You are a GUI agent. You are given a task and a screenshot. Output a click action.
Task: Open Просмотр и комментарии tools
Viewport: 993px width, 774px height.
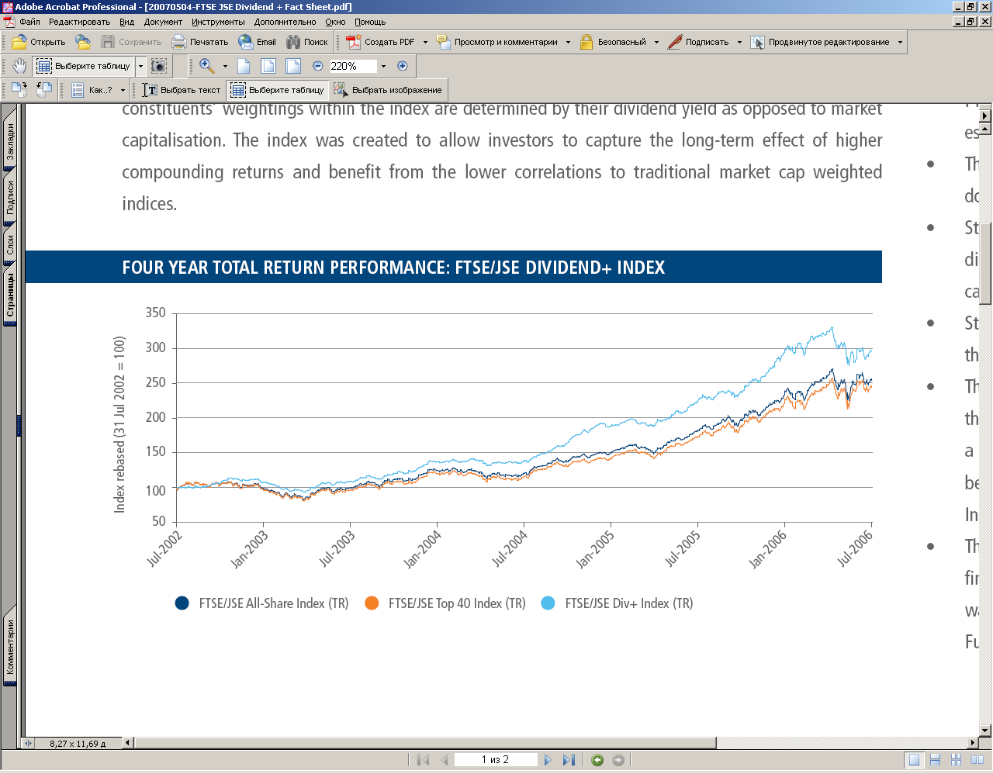point(497,42)
